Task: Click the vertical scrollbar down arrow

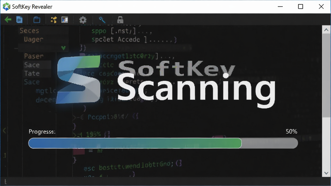Action: pos(326,173)
